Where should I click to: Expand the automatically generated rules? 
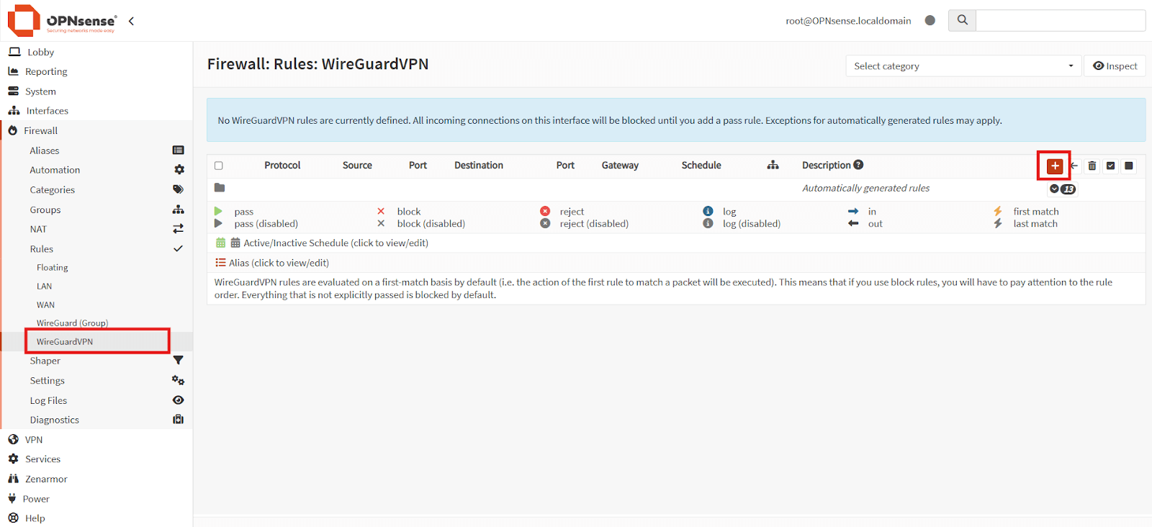click(x=1055, y=189)
